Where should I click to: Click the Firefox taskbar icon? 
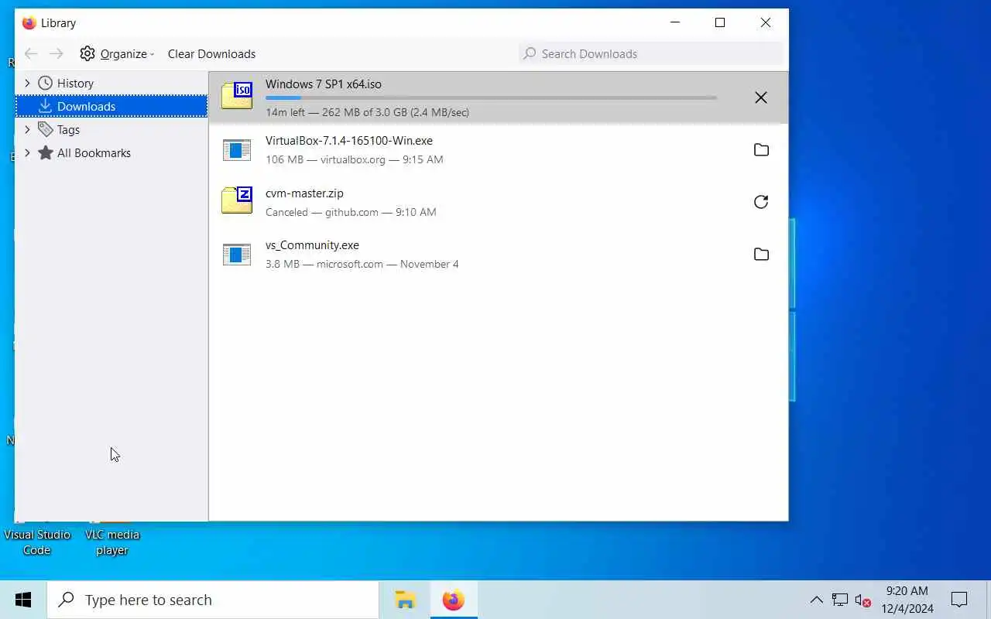point(454,600)
